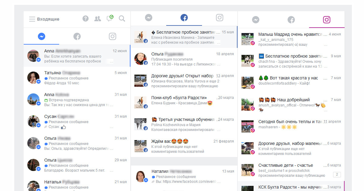Select Facebook tab in right panel
The height and width of the screenshot is (191, 364).
(291, 20)
